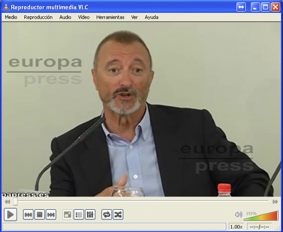Skip to previous media track
The width and height of the screenshot is (283, 232).
[x=28, y=215]
